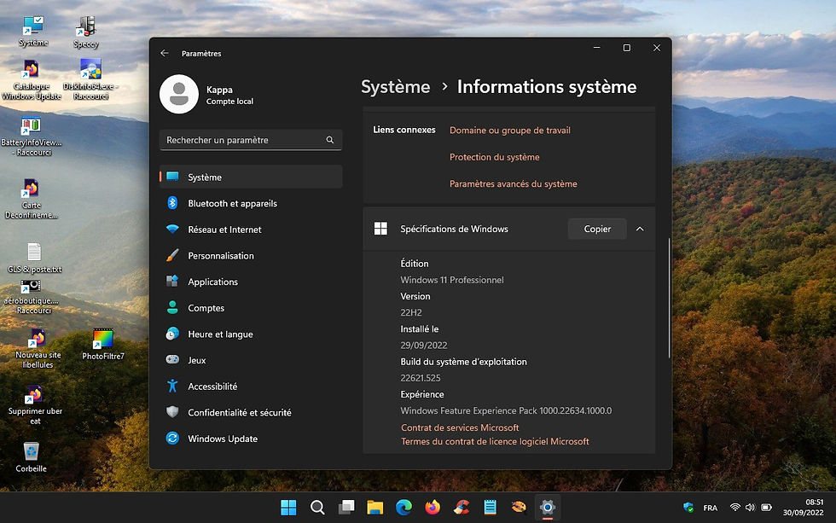Open the Windows Security tray icon
The image size is (836, 523).
click(688, 508)
